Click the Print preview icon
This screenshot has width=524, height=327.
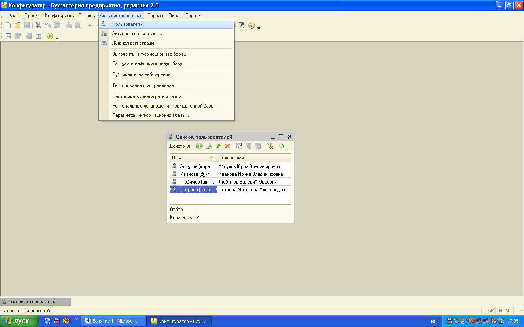pos(78,25)
